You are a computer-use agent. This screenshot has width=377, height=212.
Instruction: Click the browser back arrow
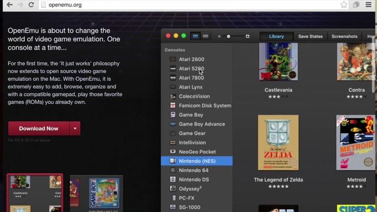(9, 5)
